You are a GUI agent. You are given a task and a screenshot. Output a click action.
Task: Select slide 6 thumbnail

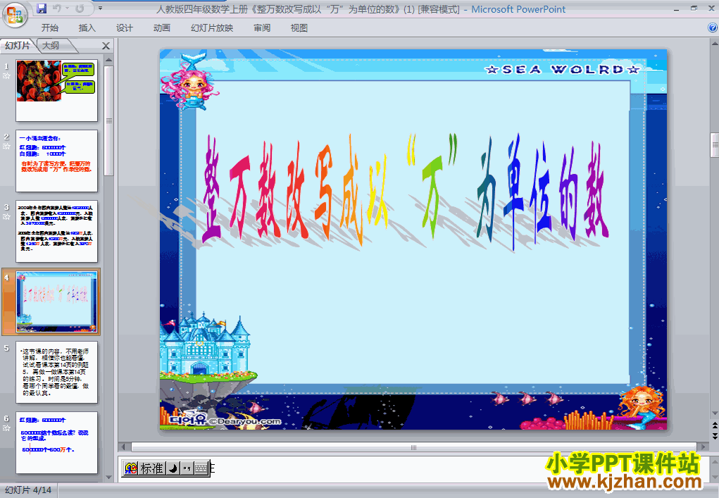[x=57, y=442]
